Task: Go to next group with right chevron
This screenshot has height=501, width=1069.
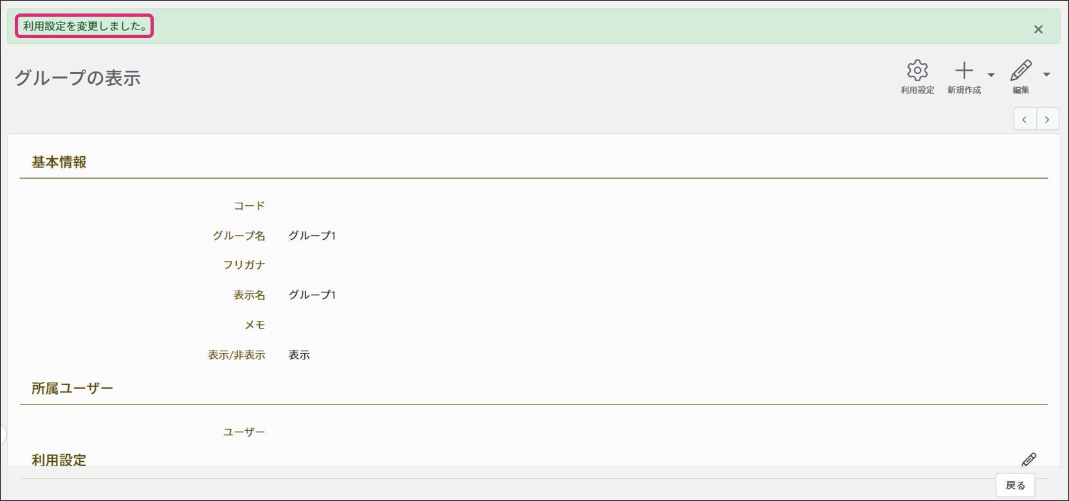Action: click(1048, 119)
